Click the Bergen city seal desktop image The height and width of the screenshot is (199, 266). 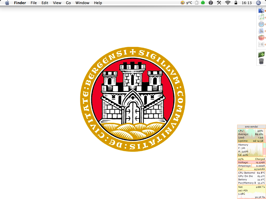[133, 99]
